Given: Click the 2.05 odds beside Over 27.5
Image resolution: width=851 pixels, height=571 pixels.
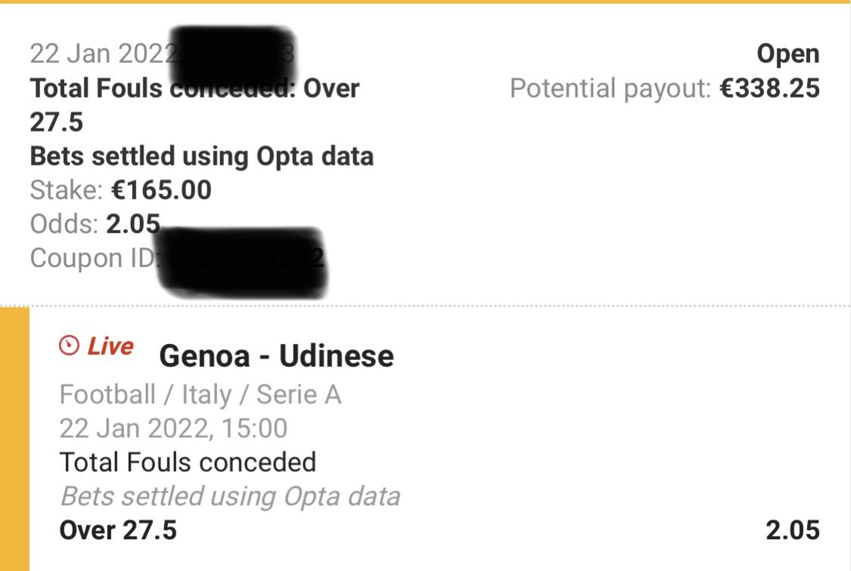Looking at the screenshot, I should 792,530.
